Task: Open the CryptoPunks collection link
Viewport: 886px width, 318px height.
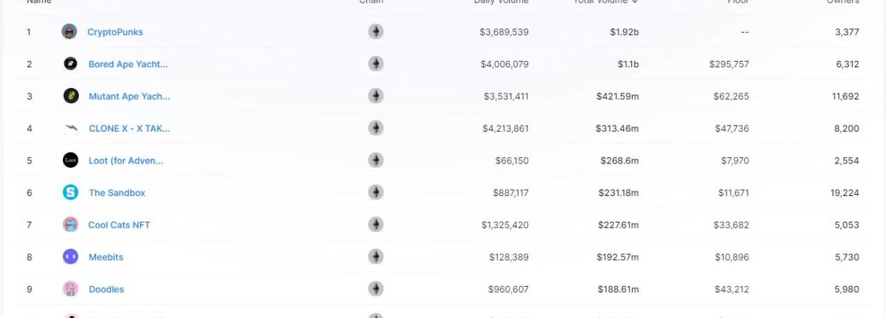Action: pos(115,32)
